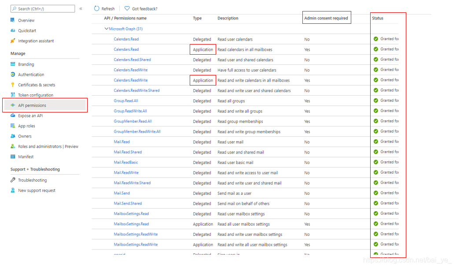Click the Branding icon
The image size is (456, 268).
tap(12, 64)
